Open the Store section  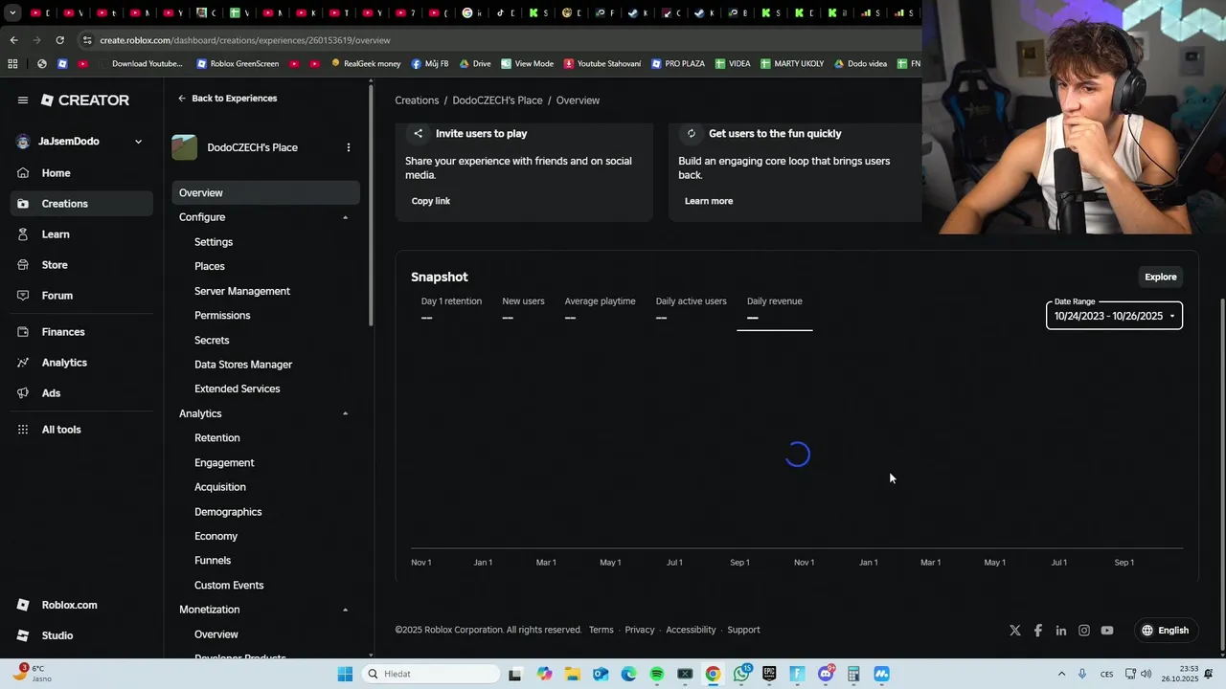(x=55, y=265)
